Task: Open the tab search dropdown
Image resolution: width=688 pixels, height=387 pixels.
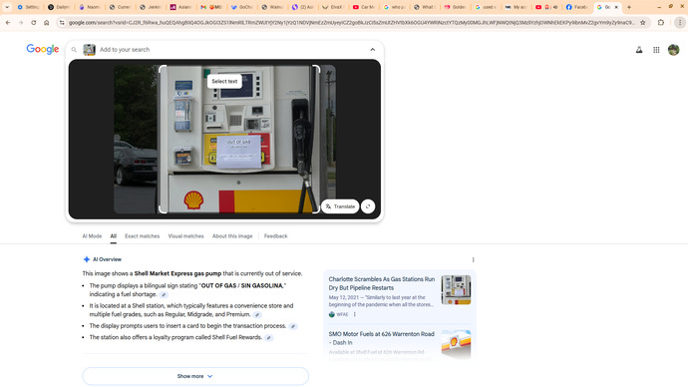Action: point(7,7)
